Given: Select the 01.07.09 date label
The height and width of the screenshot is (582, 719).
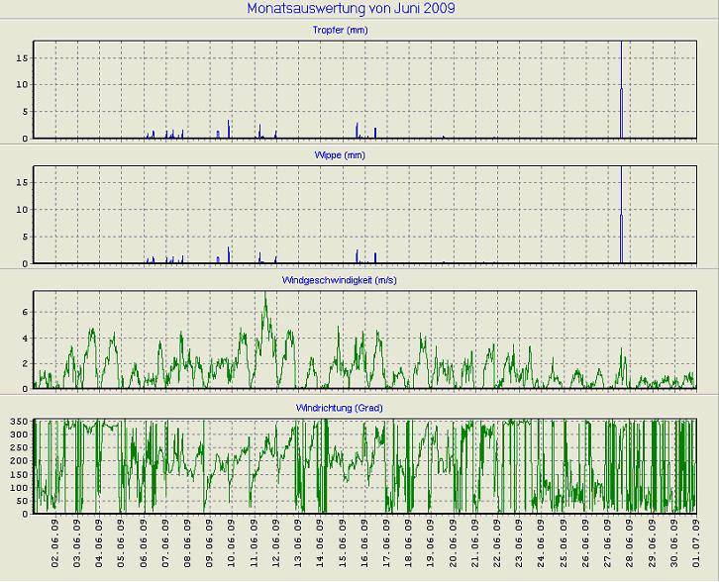Looking at the screenshot, I should point(698,546).
